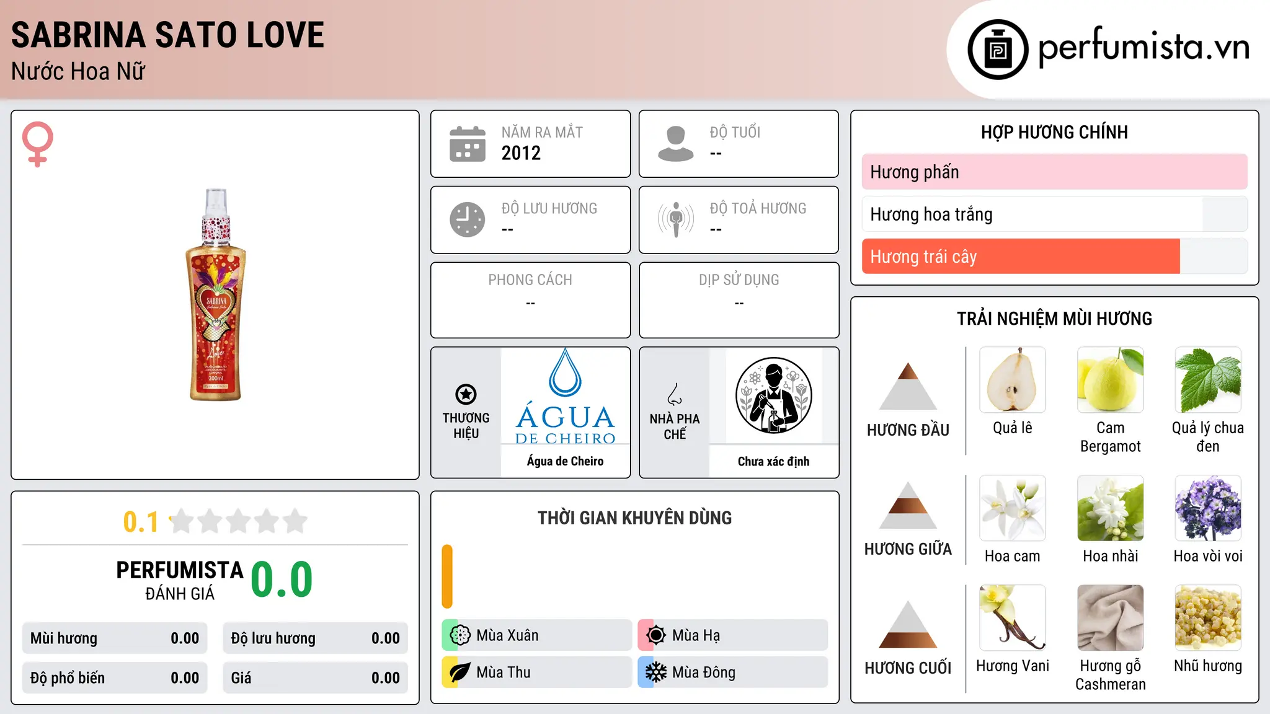Click the Hương gỗ Cashmeran note name
The height and width of the screenshot is (714, 1270).
(x=1111, y=675)
